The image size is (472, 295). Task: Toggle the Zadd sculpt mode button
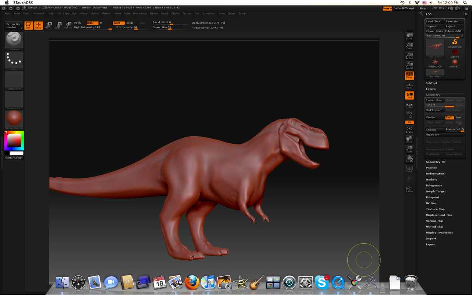(118, 23)
